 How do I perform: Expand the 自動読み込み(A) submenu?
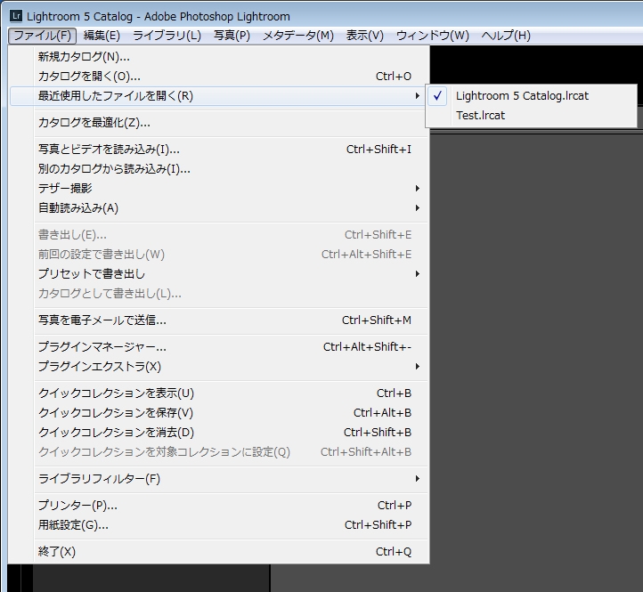[219, 208]
